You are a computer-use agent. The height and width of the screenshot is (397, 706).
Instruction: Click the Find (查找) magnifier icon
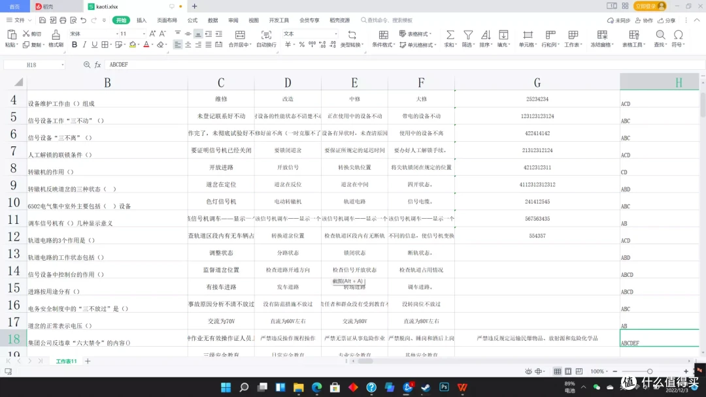660,35
